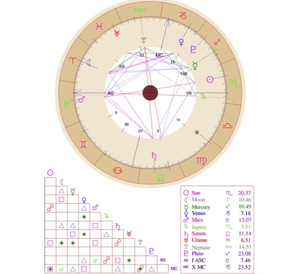Viewport: 282px width, 274px height.
Task: Click the Saturn header glyph of the aspect grid
Action: coord(118,227)
